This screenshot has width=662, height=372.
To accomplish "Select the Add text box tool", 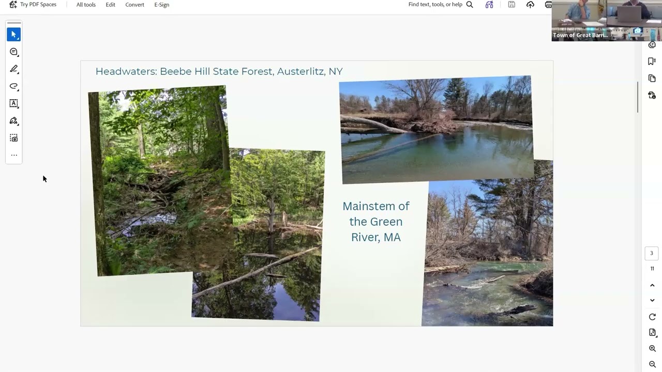I will point(14,103).
